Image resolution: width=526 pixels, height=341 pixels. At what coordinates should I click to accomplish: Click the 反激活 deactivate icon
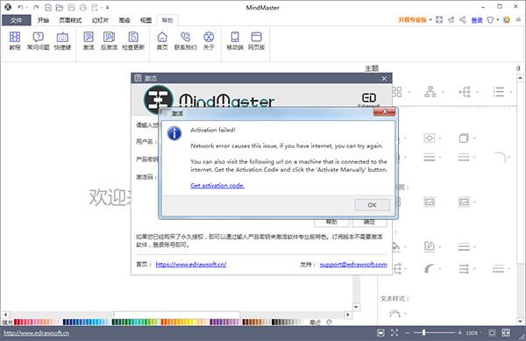coord(109,40)
